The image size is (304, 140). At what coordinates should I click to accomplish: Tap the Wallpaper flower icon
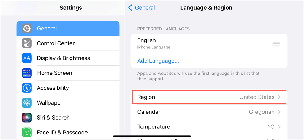pos(27,102)
